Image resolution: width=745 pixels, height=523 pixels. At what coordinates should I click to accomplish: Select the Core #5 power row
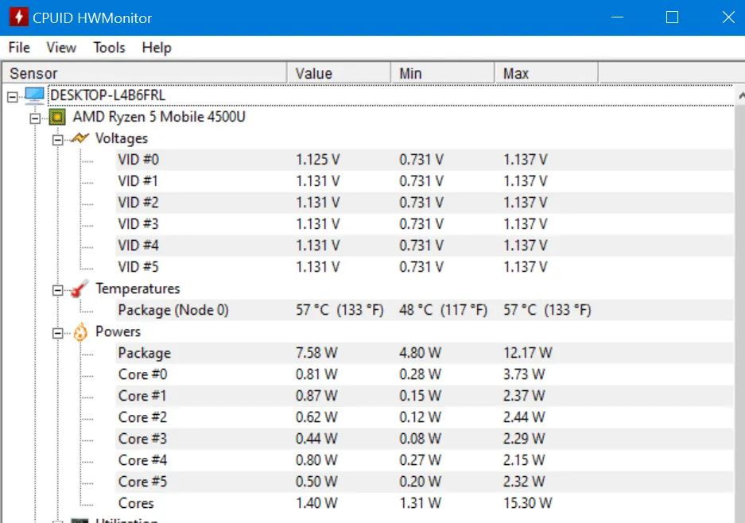[x=425, y=482]
